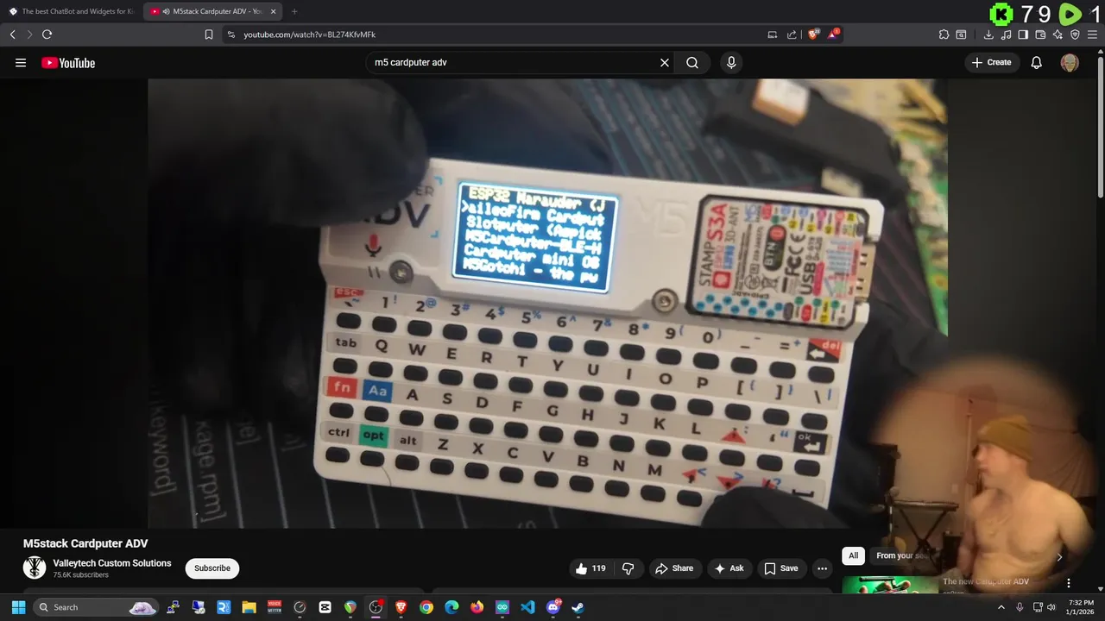This screenshot has width=1105, height=621.
Task: Open File Explorer from the taskbar
Action: pos(249,607)
